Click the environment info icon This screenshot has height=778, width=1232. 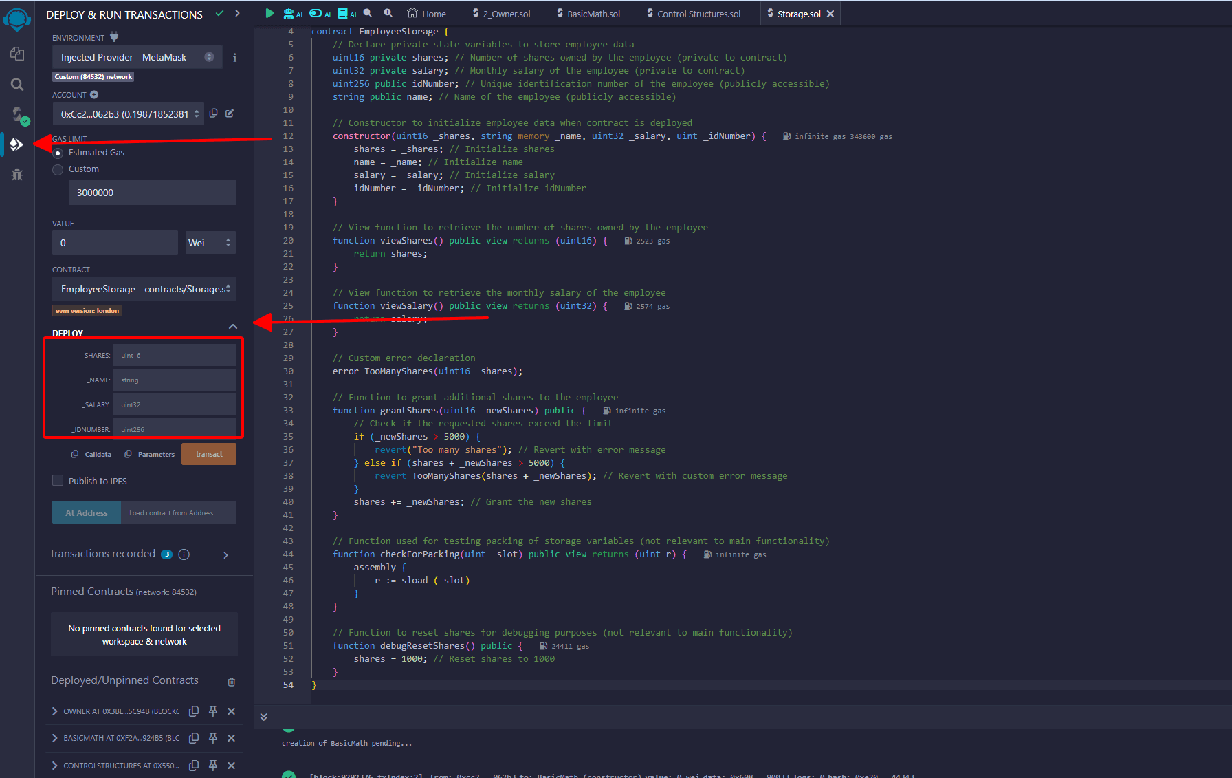234,58
